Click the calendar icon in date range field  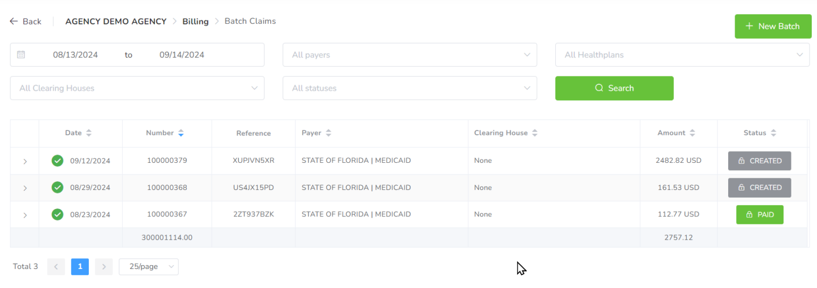pyautogui.click(x=21, y=55)
